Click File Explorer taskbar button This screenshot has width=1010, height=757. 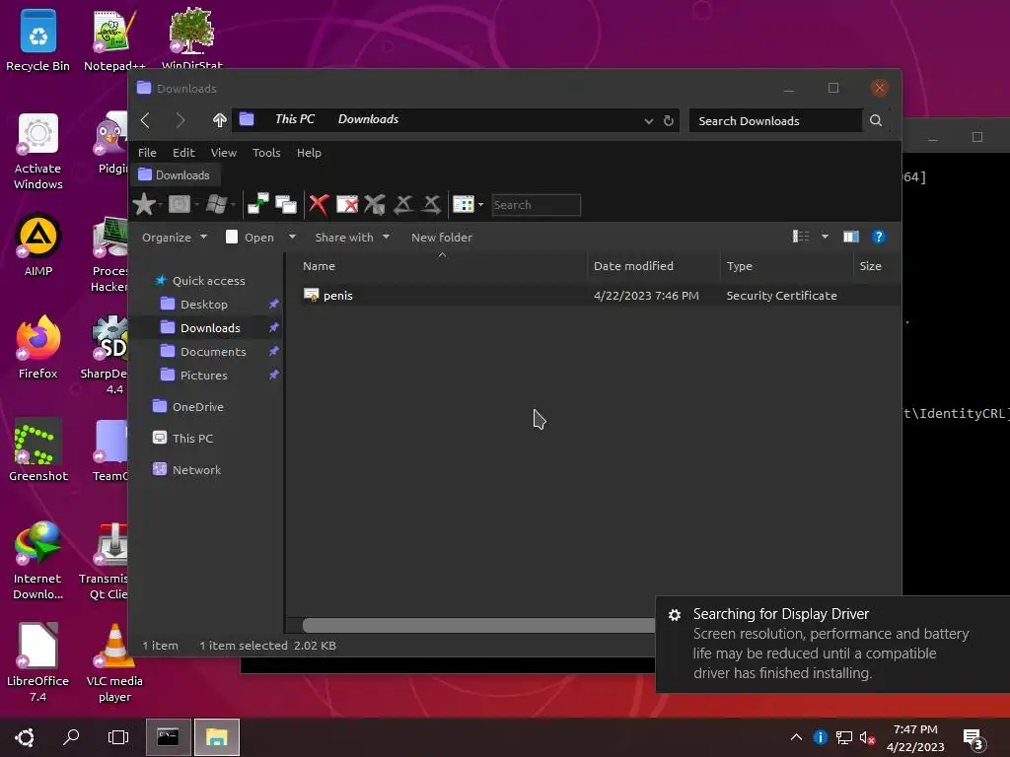[x=217, y=737]
